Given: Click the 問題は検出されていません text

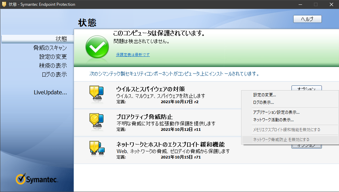Looking at the screenshot, I should tap(141, 41).
